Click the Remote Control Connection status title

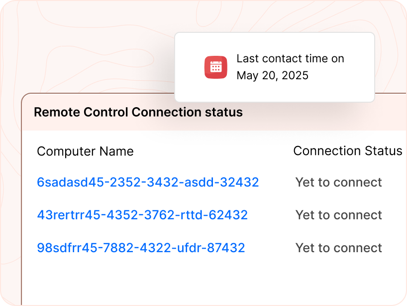click(x=138, y=112)
